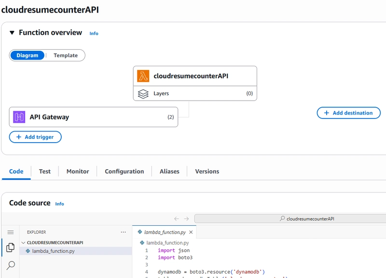Open the Code tab

click(x=16, y=171)
